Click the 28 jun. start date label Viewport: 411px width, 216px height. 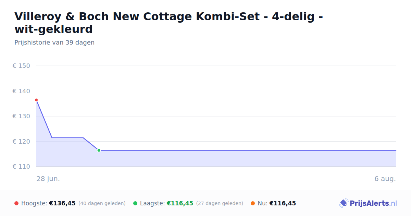coord(48,179)
